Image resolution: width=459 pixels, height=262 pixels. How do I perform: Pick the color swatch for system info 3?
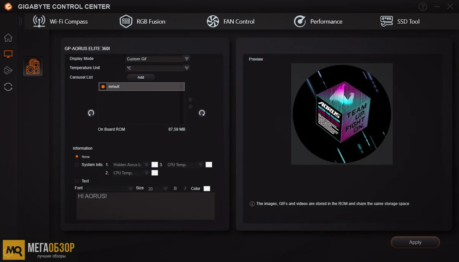(209, 165)
